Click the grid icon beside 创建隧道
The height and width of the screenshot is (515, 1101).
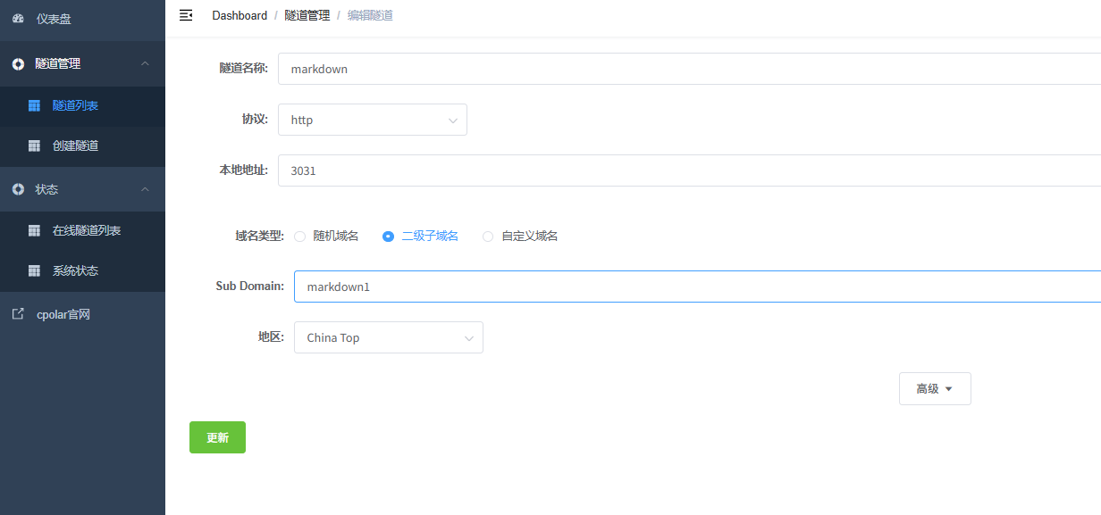tap(34, 145)
